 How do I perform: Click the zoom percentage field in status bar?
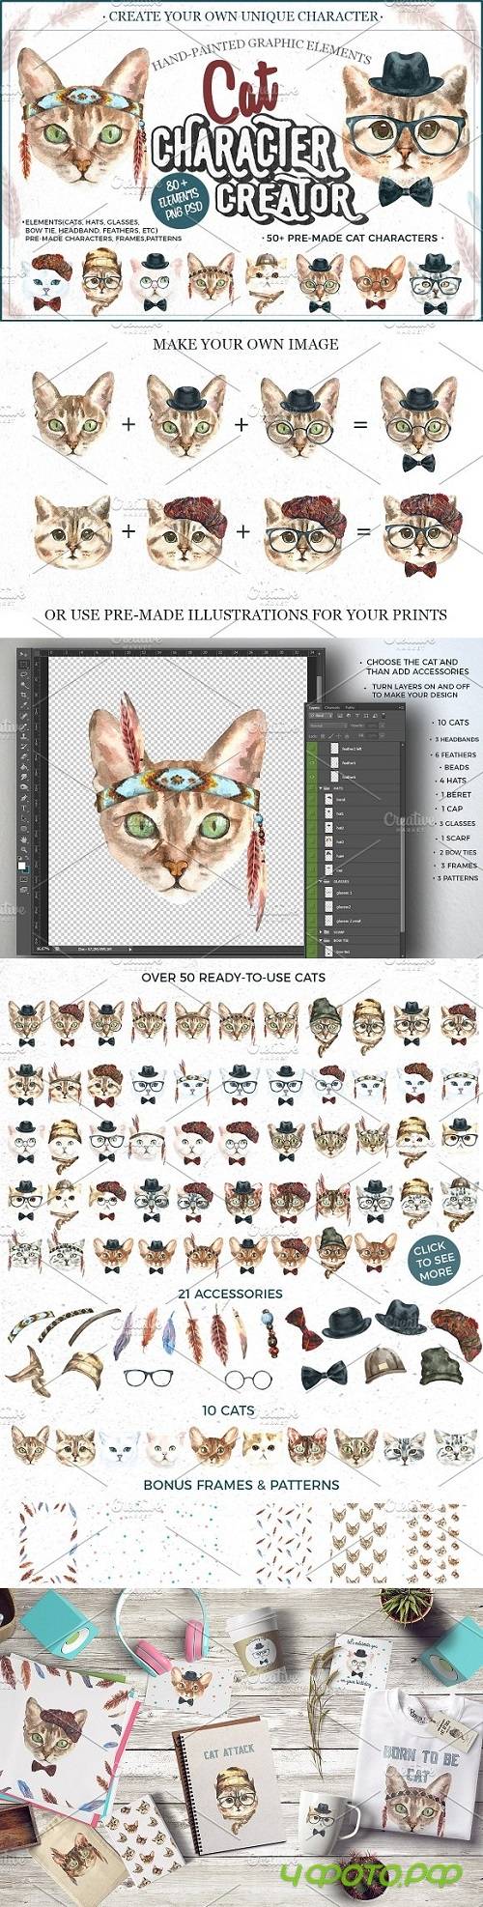point(43,949)
